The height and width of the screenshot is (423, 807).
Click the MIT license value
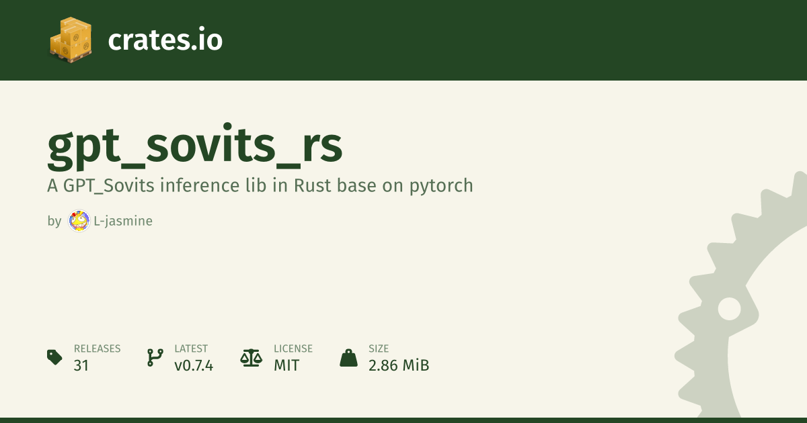pos(286,366)
